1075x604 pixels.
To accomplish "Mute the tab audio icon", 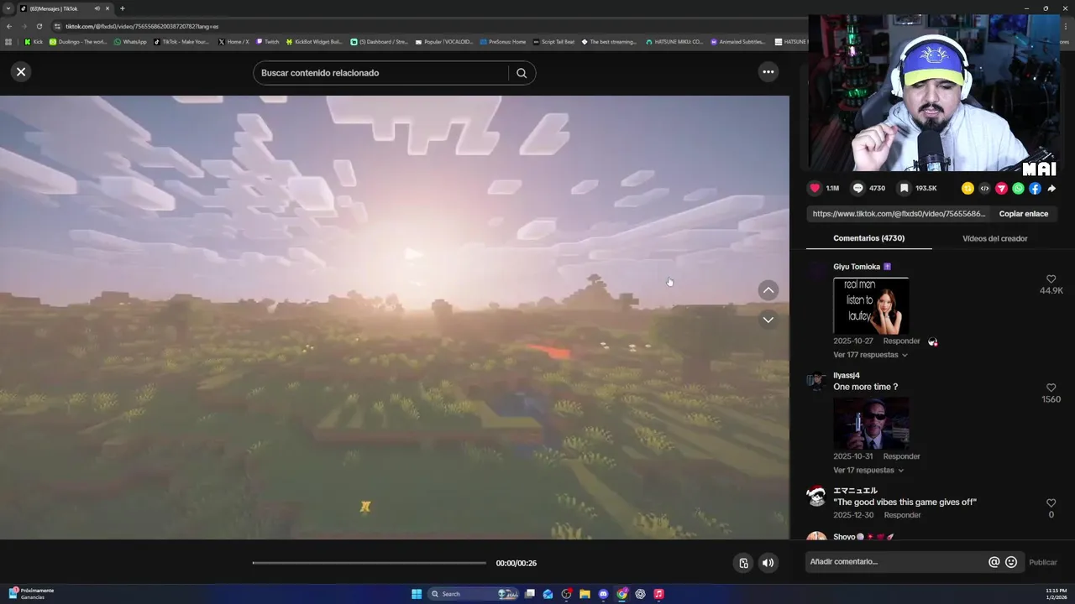I will pyautogui.click(x=97, y=8).
